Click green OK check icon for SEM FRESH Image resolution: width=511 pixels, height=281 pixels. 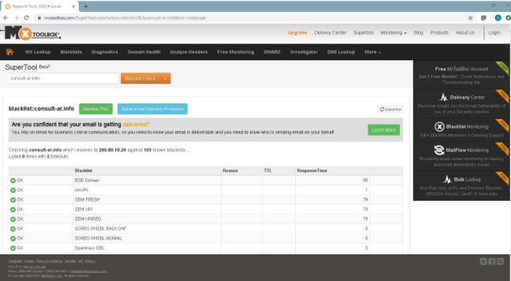[13, 200]
